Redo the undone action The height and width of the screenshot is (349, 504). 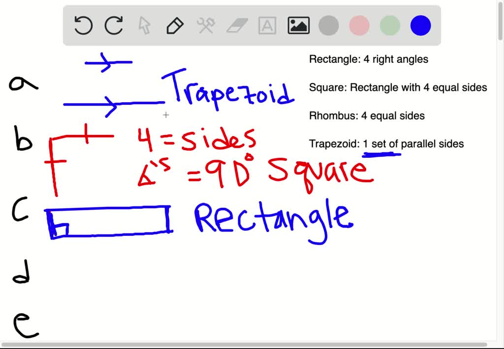113,26
